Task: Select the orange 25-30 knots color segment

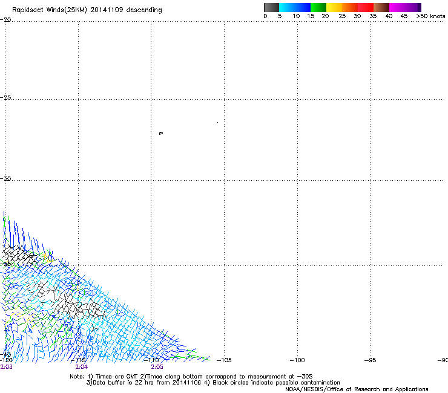Action: pyautogui.click(x=350, y=7)
